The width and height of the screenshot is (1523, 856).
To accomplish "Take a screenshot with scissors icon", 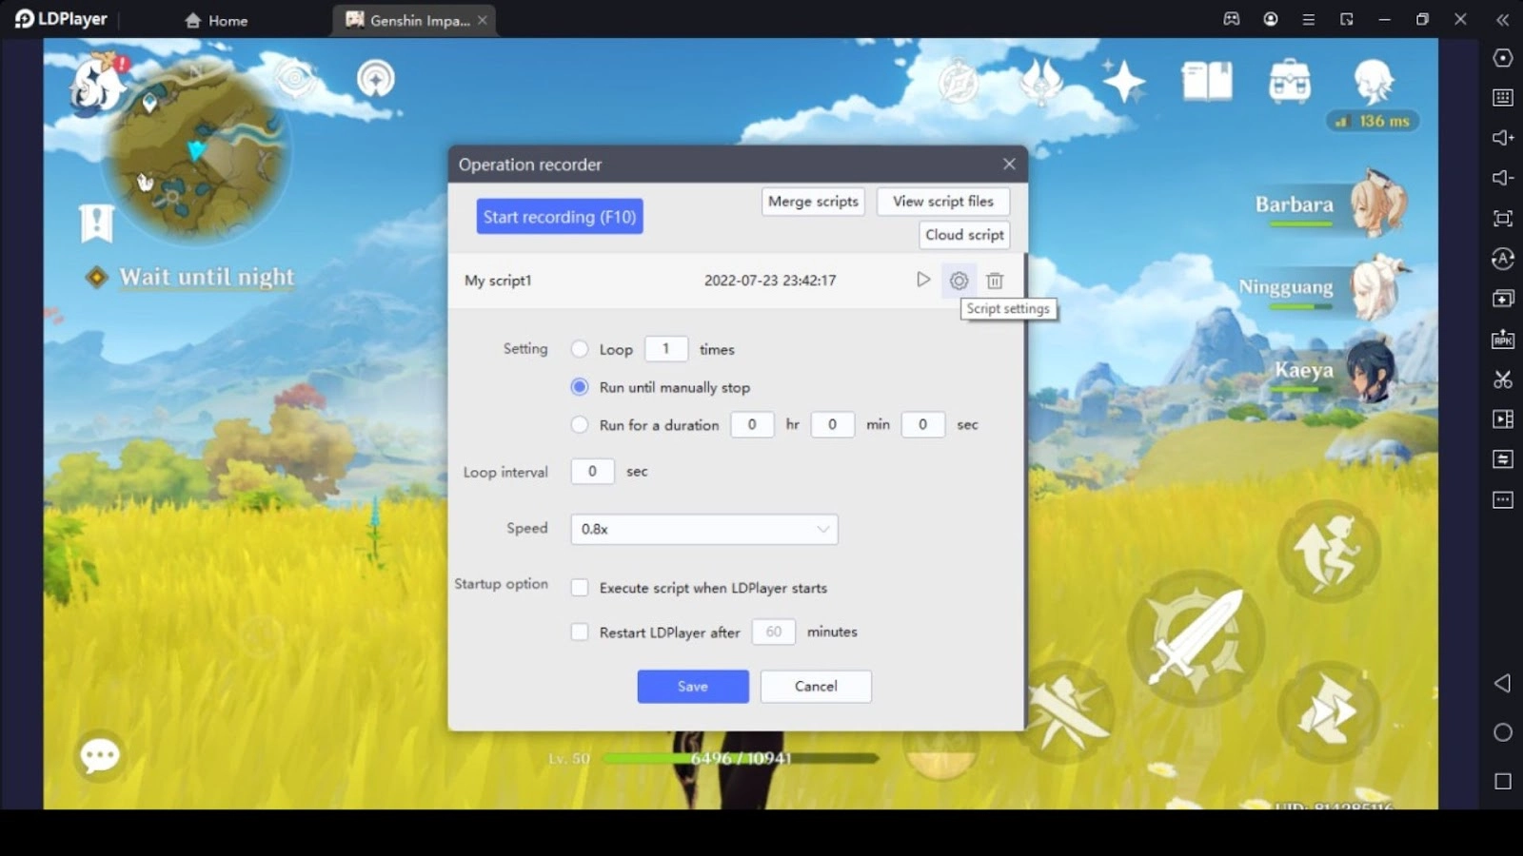I will coord(1503,379).
